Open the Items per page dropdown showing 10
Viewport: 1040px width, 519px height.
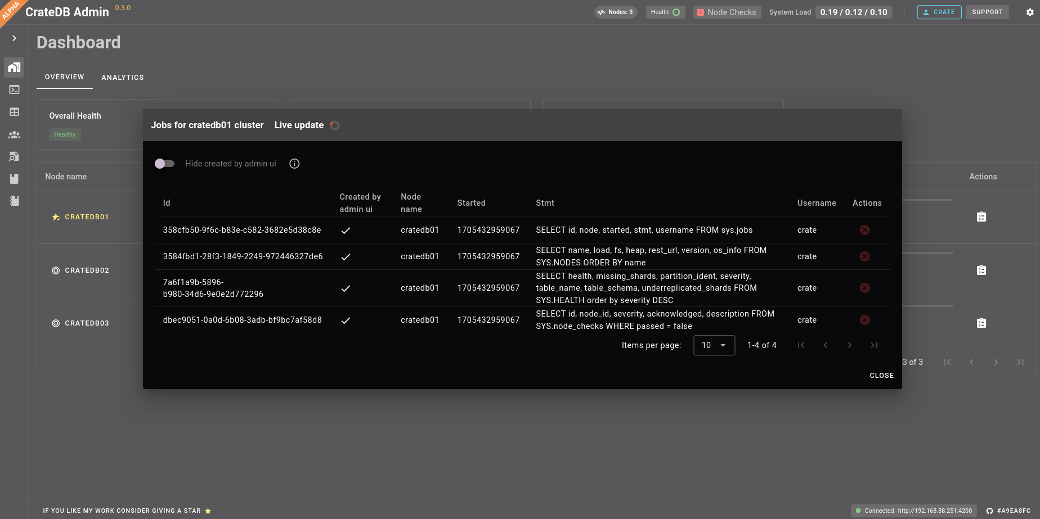click(714, 345)
